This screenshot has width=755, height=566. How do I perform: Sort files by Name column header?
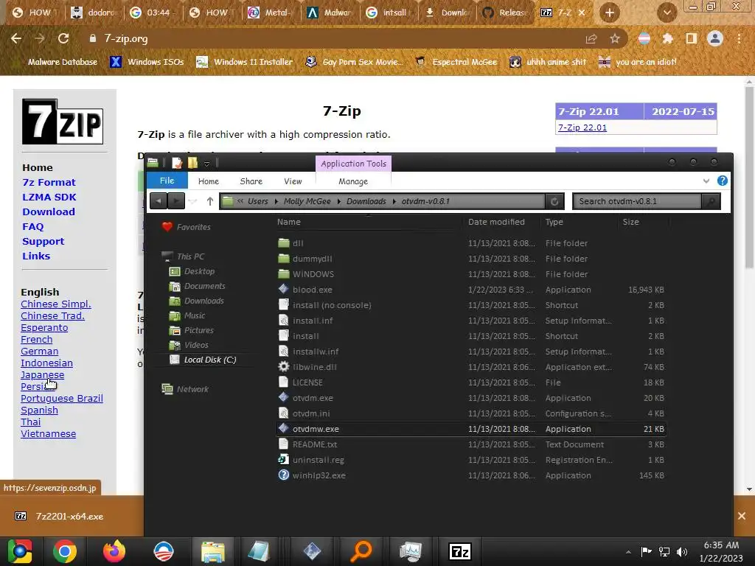[x=289, y=222]
